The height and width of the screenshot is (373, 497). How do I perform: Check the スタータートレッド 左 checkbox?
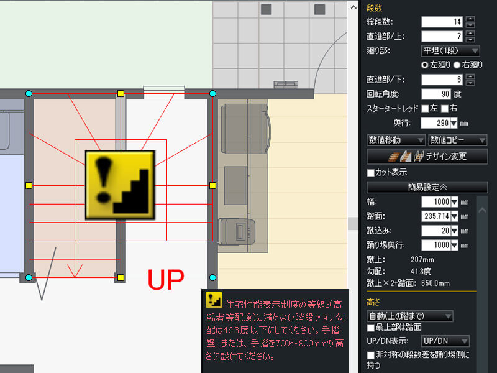(x=425, y=109)
